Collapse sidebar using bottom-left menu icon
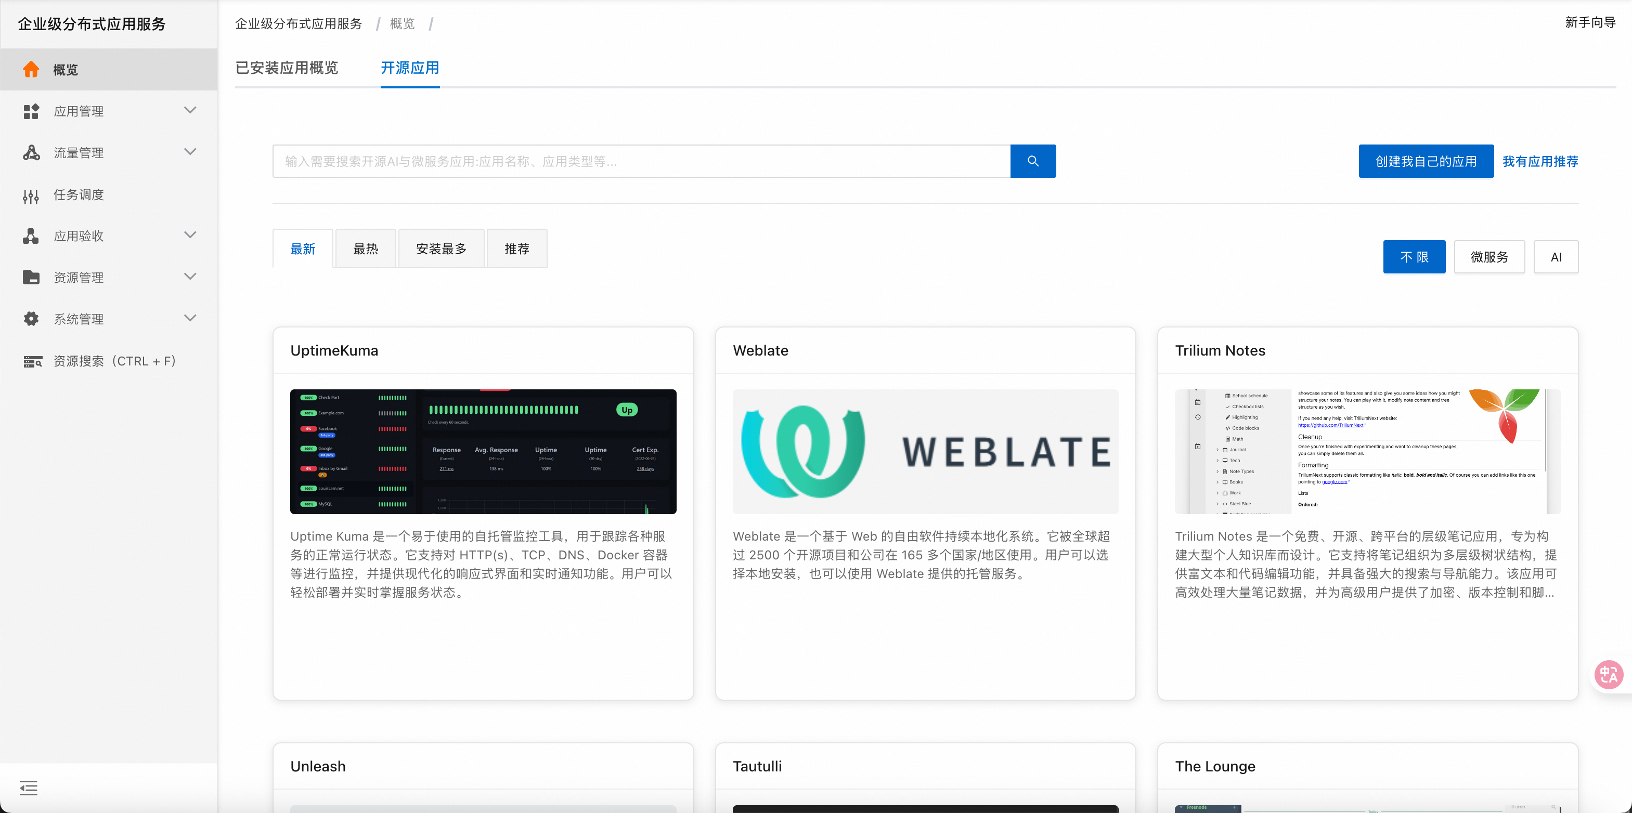 [29, 787]
